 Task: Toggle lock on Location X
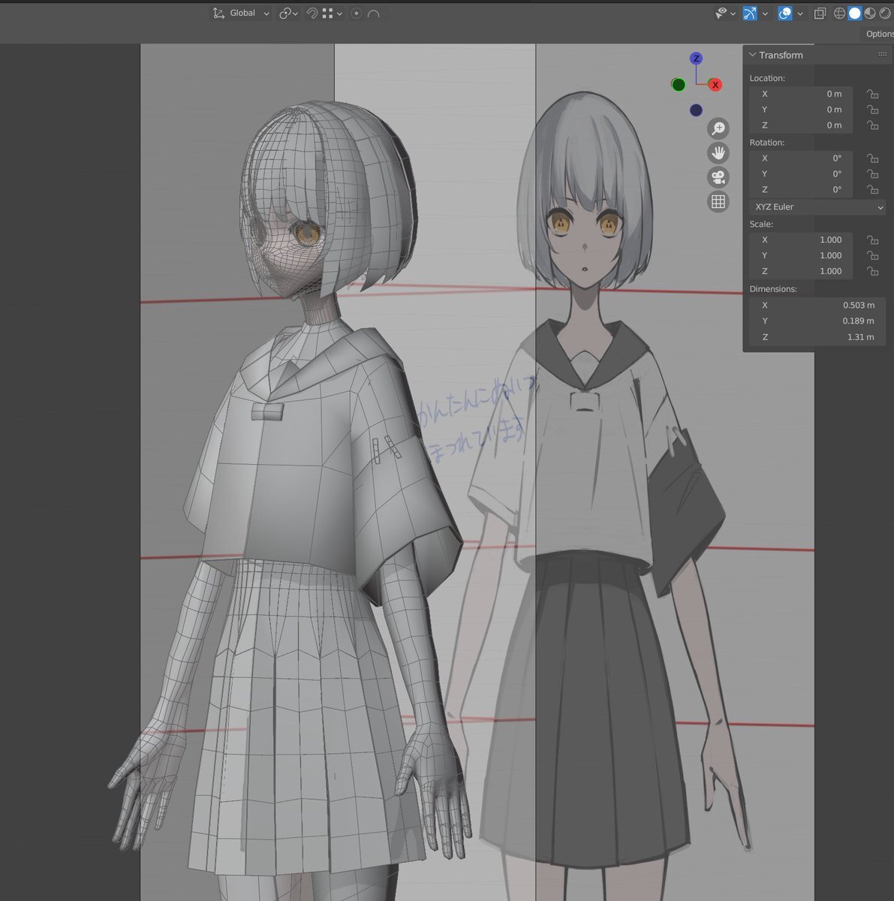pos(872,94)
